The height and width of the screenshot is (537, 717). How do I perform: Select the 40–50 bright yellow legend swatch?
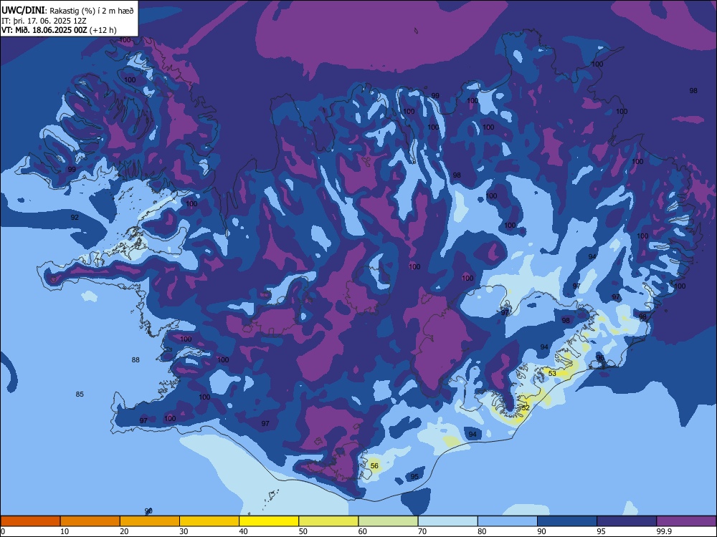point(269,521)
